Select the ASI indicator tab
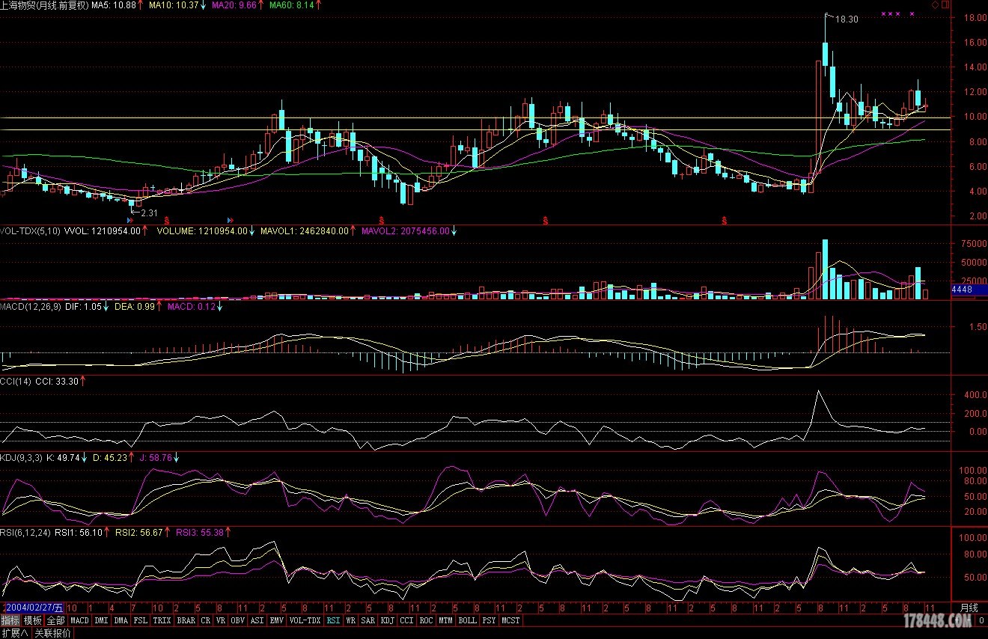 tap(257, 620)
